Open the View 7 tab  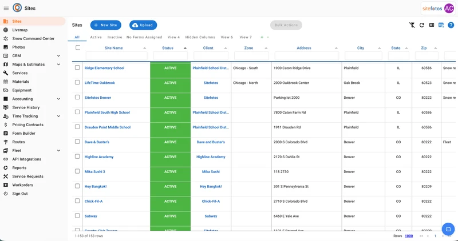tap(246, 37)
